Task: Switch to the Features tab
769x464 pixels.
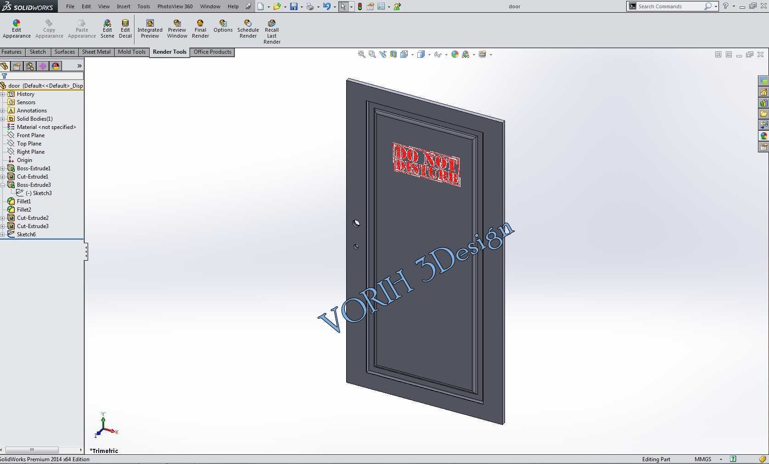Action: click(x=11, y=52)
